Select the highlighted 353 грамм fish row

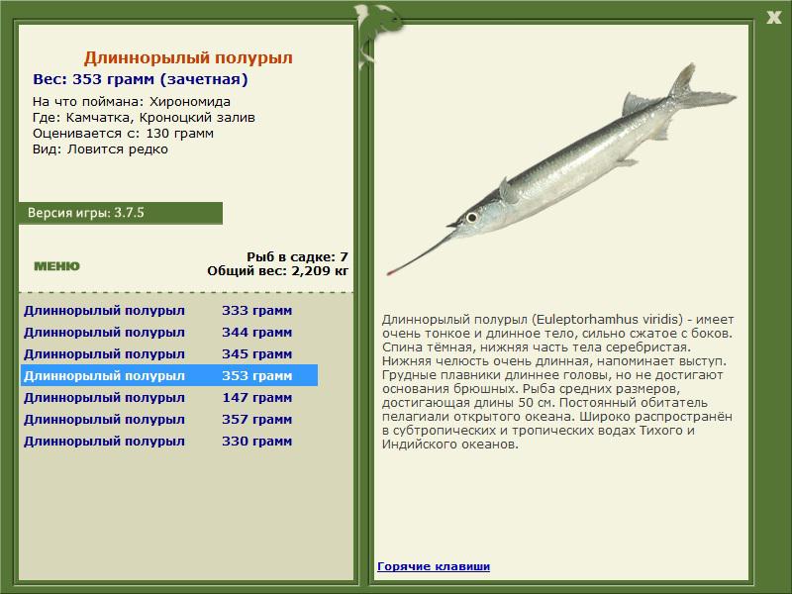coord(169,376)
